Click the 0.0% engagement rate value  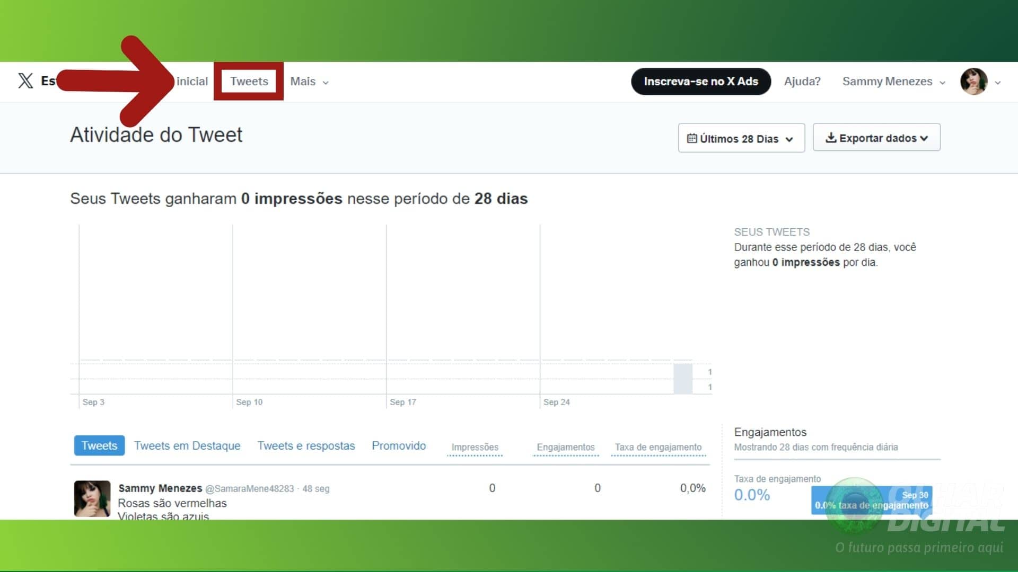[752, 495]
